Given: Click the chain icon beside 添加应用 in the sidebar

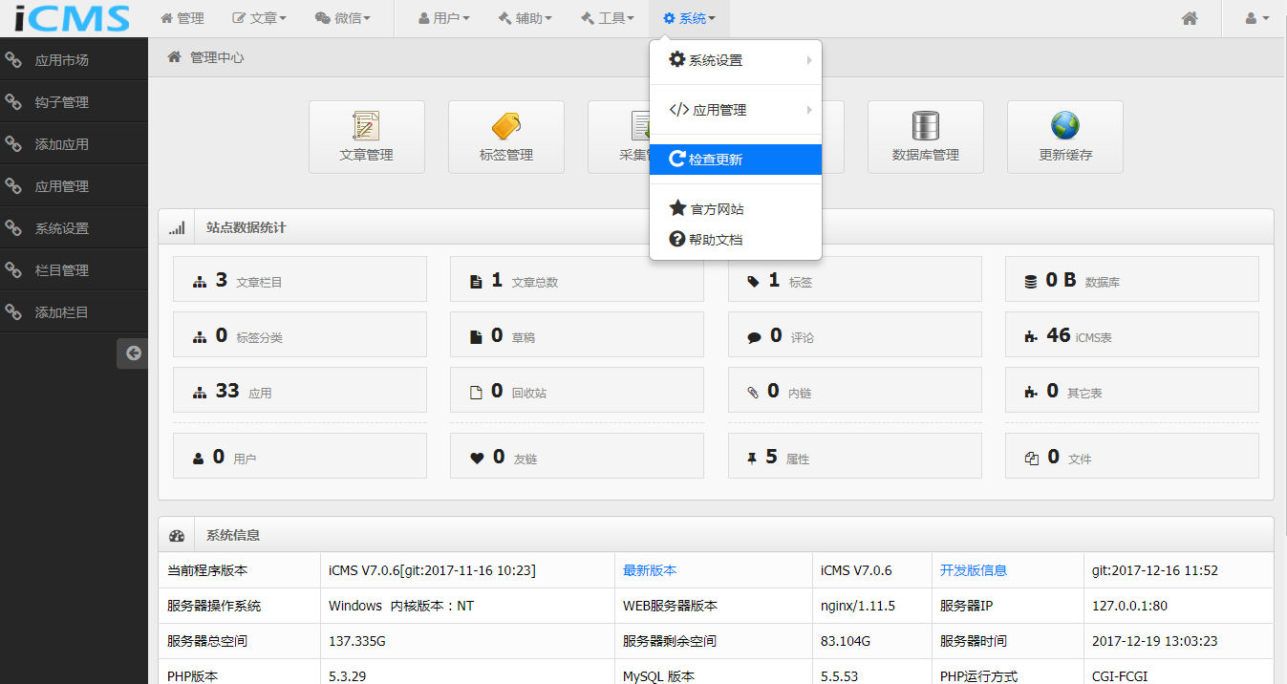Looking at the screenshot, I should pyautogui.click(x=13, y=144).
